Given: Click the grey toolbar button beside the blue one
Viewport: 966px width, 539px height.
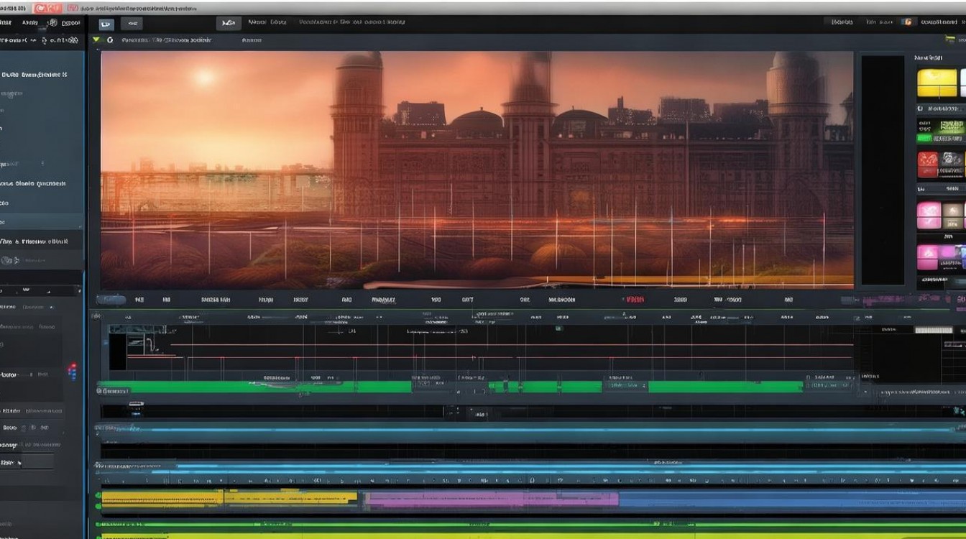Looking at the screenshot, I should (132, 24).
